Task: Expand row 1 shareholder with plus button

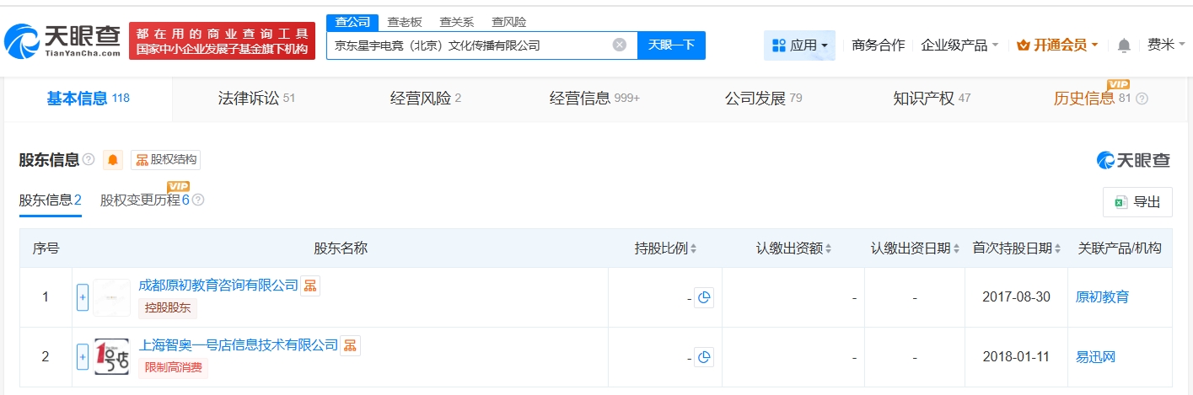Action: point(83,297)
